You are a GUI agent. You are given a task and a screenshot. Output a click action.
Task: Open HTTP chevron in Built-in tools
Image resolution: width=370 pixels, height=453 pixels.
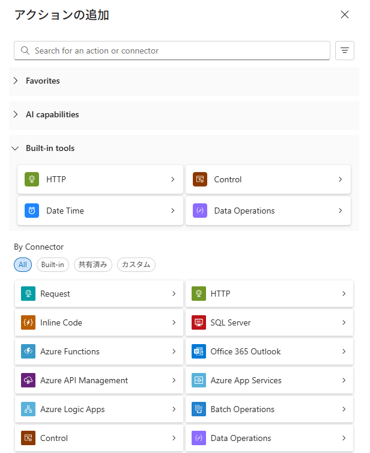[x=173, y=179]
